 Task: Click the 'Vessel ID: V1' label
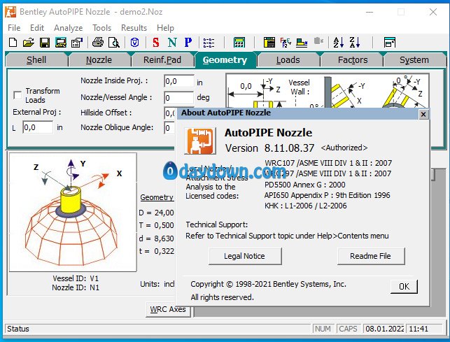[x=76, y=278]
